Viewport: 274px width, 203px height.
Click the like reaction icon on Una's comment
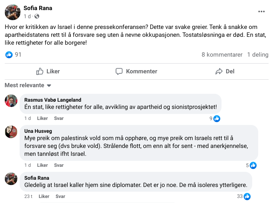[253, 165]
